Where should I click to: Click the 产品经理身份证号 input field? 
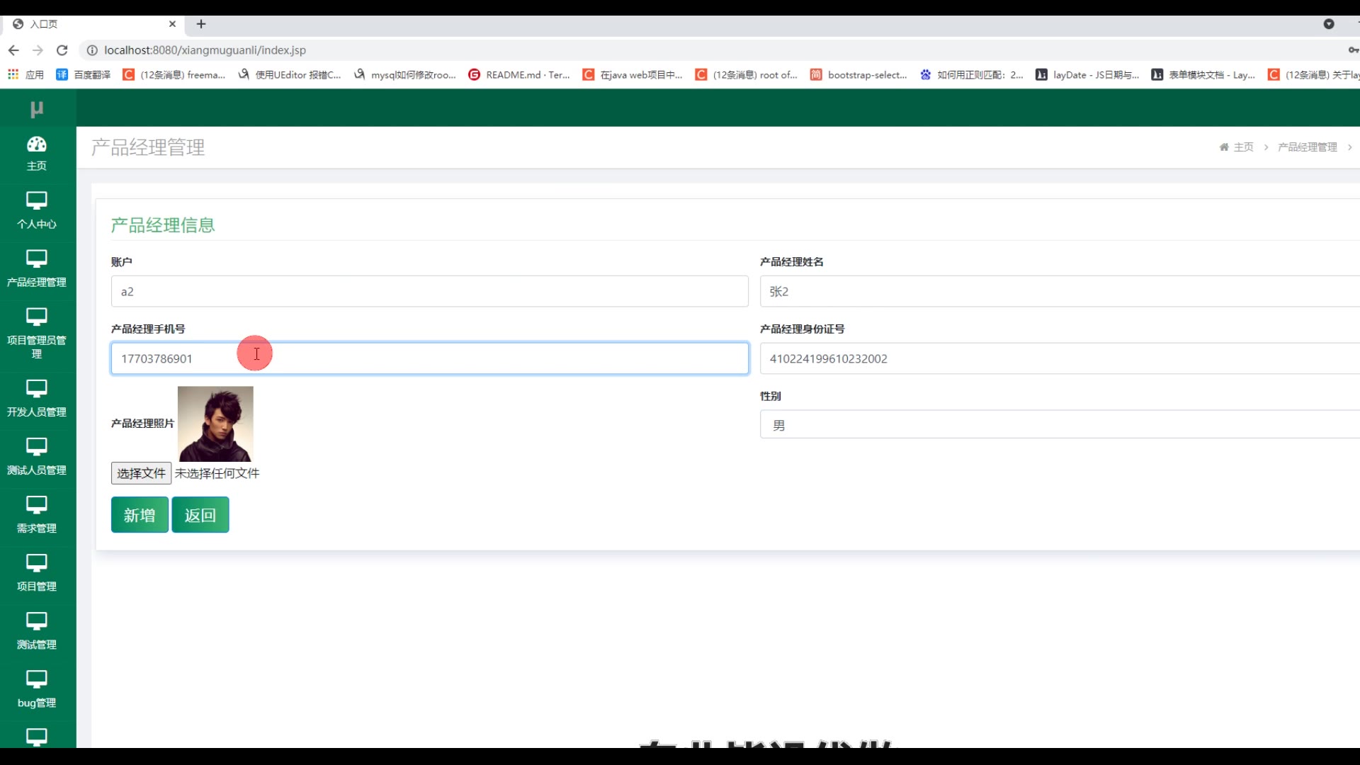[x=1059, y=358]
